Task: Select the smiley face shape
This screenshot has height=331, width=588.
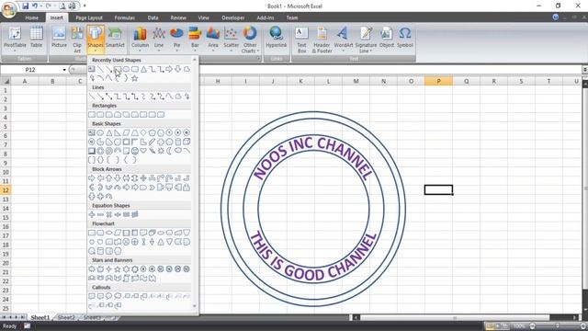Action: pos(135,151)
